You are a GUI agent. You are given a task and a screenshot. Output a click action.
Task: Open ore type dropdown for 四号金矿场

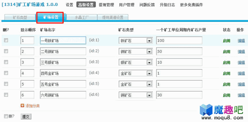pyautogui.click(x=136, y=73)
